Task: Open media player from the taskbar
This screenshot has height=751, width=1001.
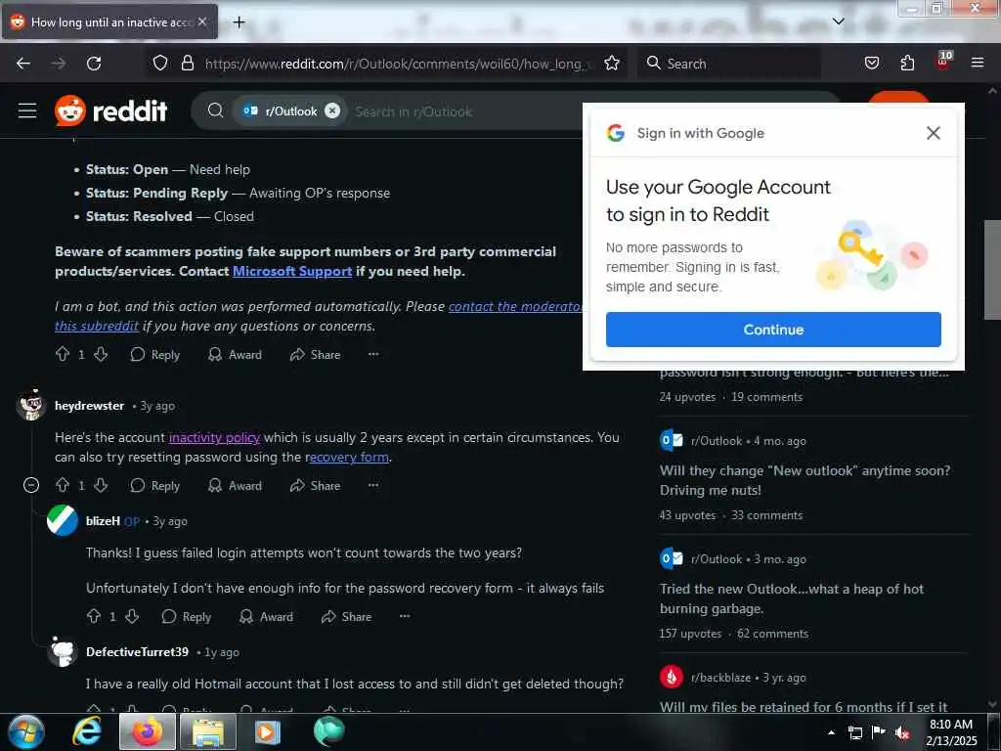Action: (x=268, y=731)
